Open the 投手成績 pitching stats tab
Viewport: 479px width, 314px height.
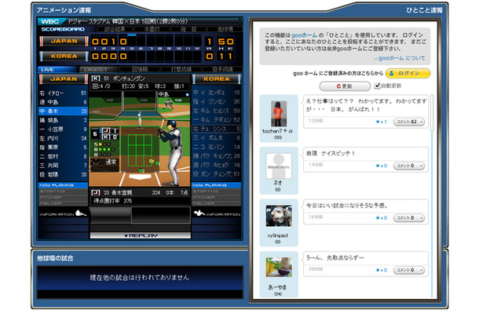point(222,70)
